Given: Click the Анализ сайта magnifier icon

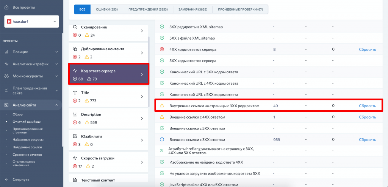Looking at the screenshot, I should click(x=6, y=105).
